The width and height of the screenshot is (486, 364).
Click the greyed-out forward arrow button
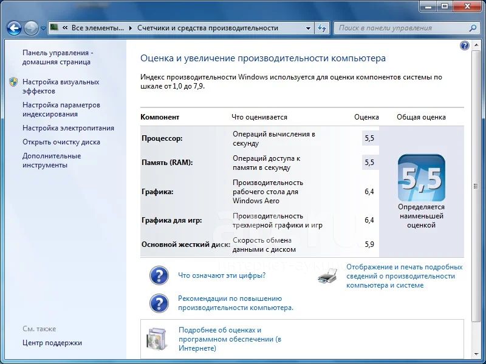click(x=31, y=28)
